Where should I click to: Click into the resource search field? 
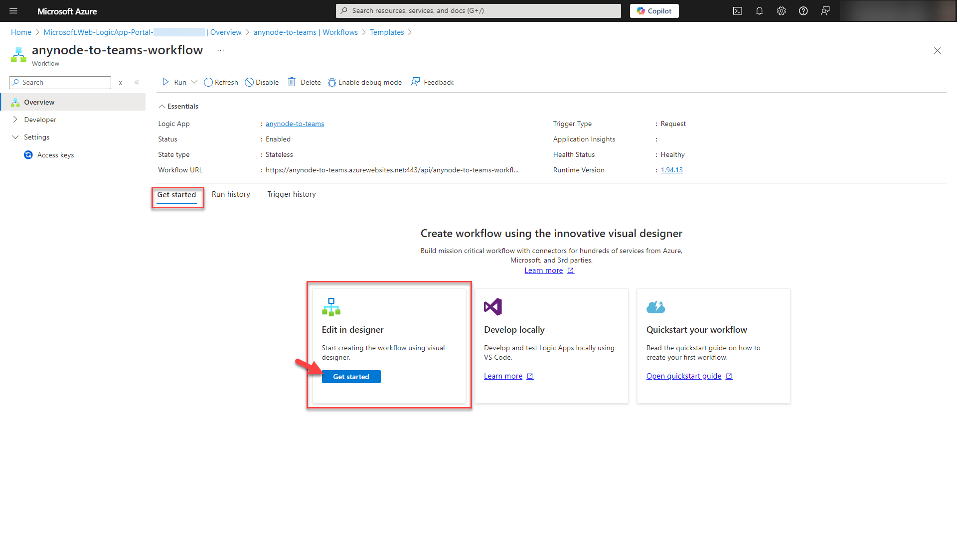pos(478,10)
